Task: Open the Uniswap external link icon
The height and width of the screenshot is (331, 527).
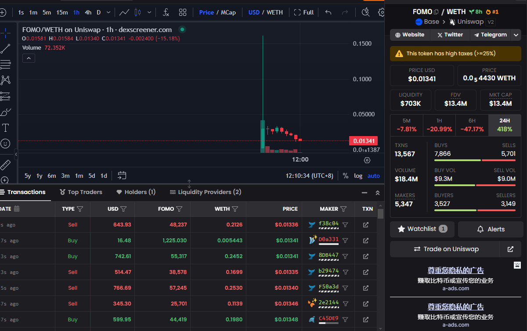Action: [510, 249]
